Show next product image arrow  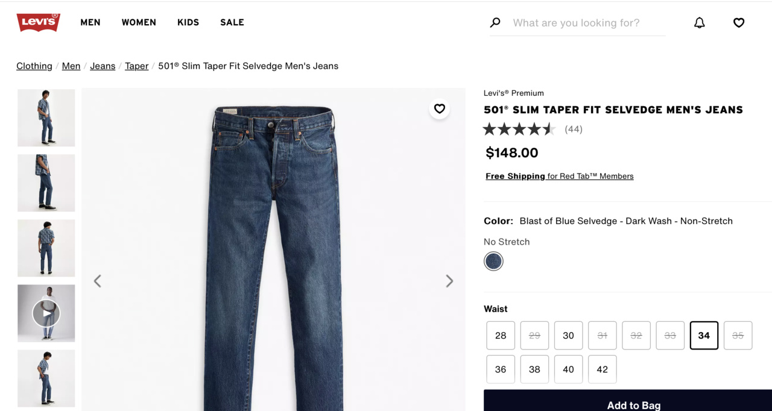[449, 281]
